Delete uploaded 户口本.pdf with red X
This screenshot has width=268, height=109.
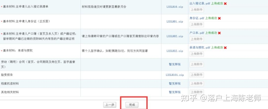tap(219, 33)
